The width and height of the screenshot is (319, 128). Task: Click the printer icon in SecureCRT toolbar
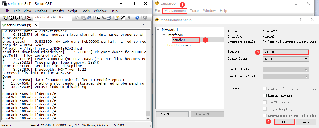click(x=109, y=18)
